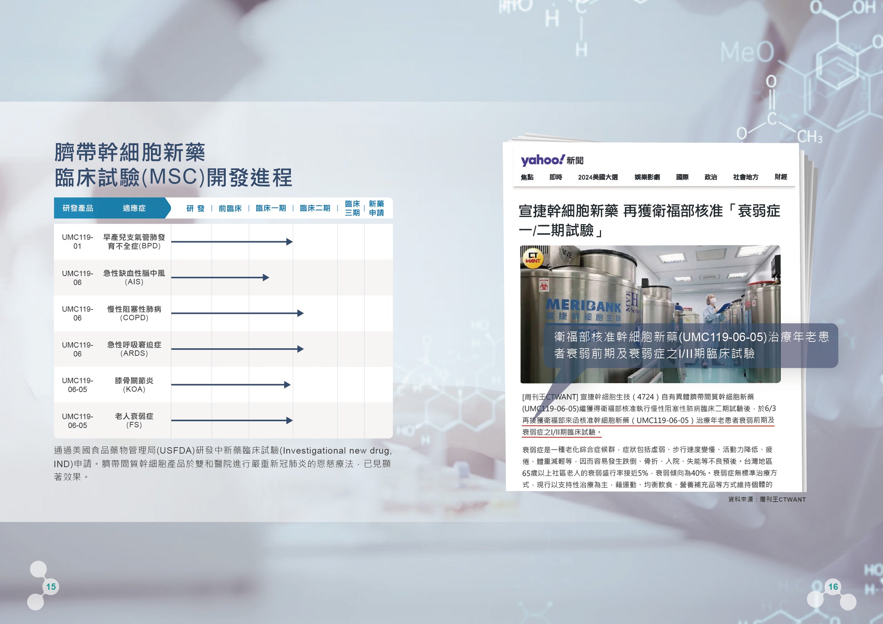This screenshot has height=624, width=883.
Task: Open the 焦點 news tab
Action: click(527, 177)
